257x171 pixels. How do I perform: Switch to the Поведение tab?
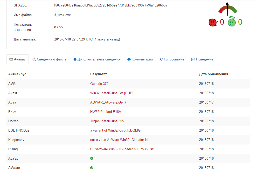pos(202,59)
